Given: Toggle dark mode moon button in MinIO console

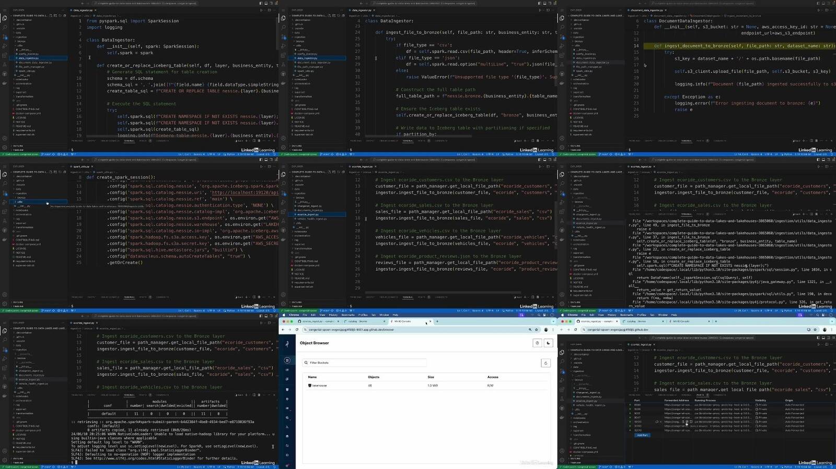Looking at the screenshot, I should [548, 343].
